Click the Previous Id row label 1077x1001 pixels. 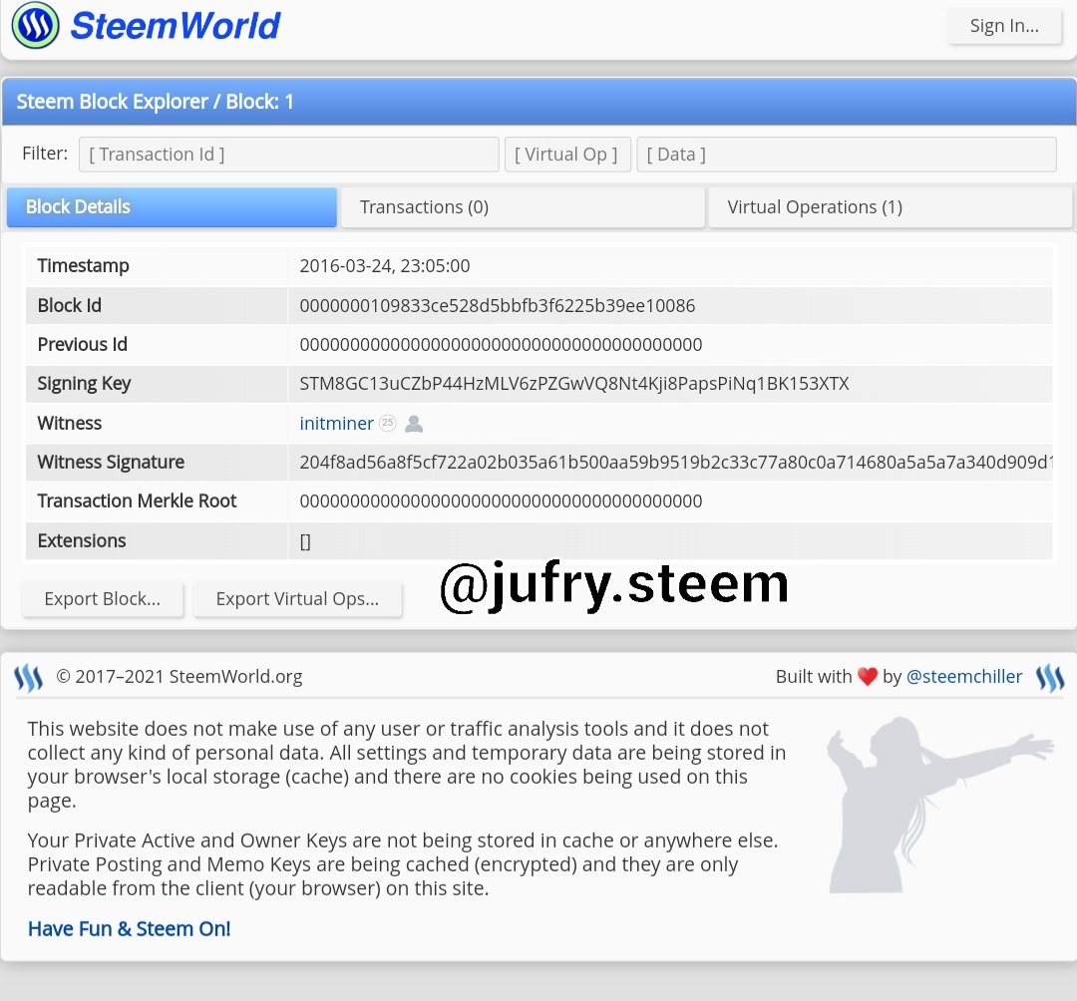(x=83, y=345)
